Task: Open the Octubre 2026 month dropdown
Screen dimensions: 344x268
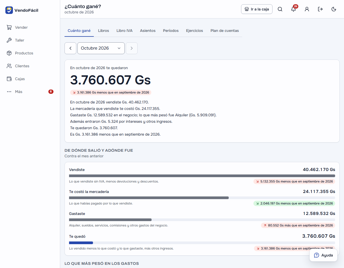Action: (x=101, y=48)
